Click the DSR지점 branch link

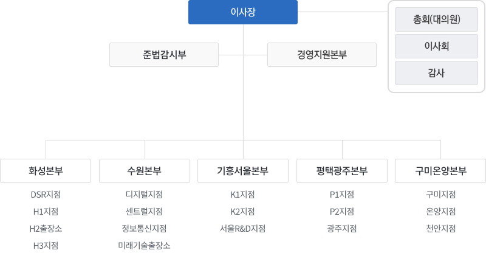[x=46, y=195]
